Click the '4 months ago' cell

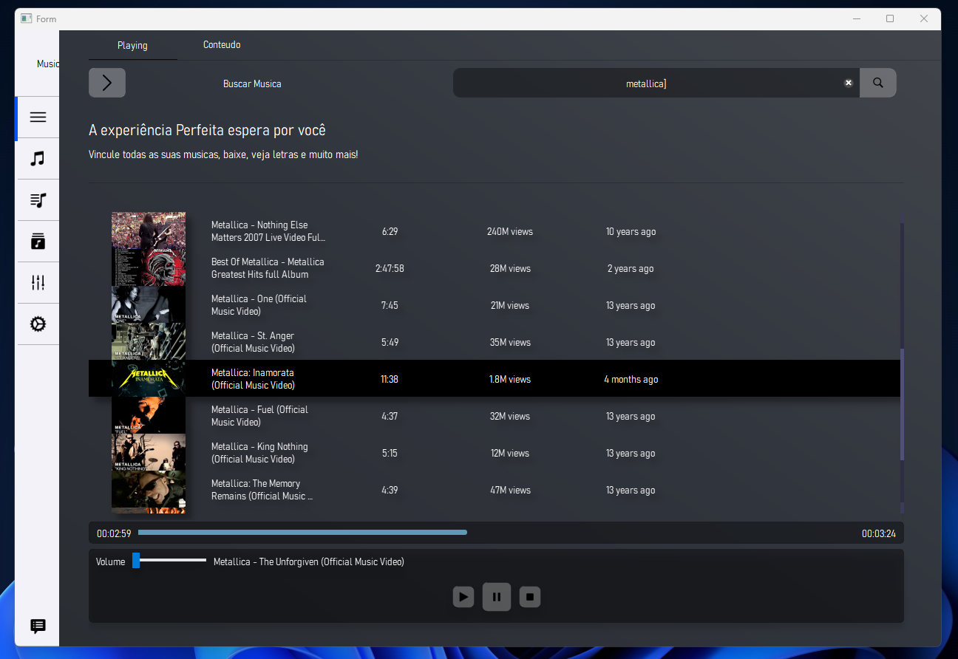[631, 379]
